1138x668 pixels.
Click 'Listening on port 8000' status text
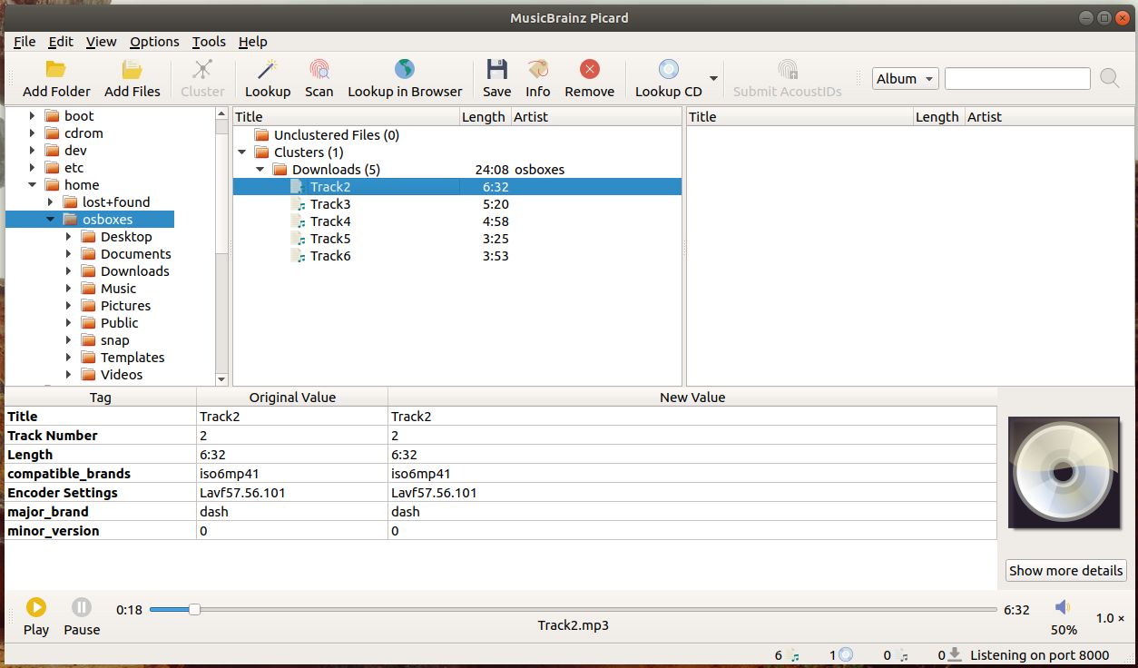pyautogui.click(x=1040, y=655)
